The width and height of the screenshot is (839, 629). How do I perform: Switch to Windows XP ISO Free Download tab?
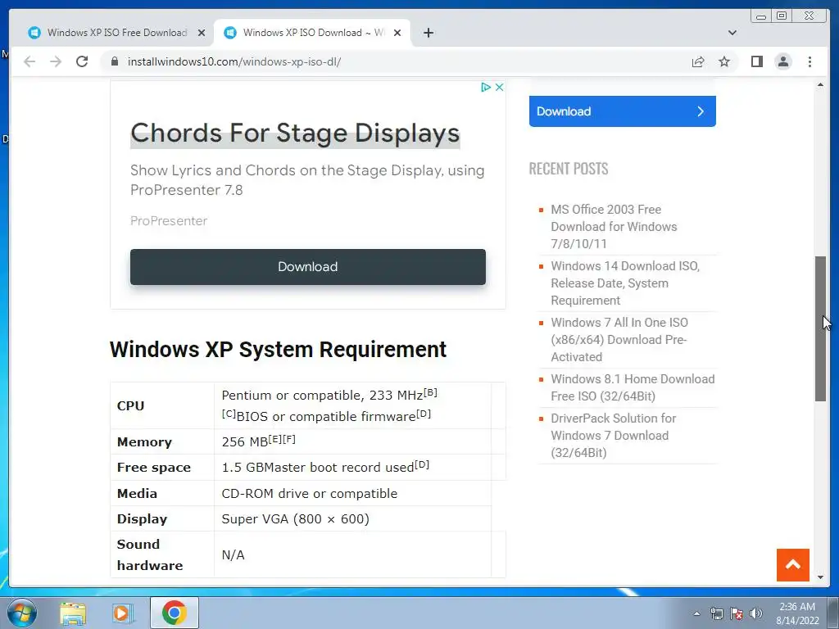click(x=116, y=33)
